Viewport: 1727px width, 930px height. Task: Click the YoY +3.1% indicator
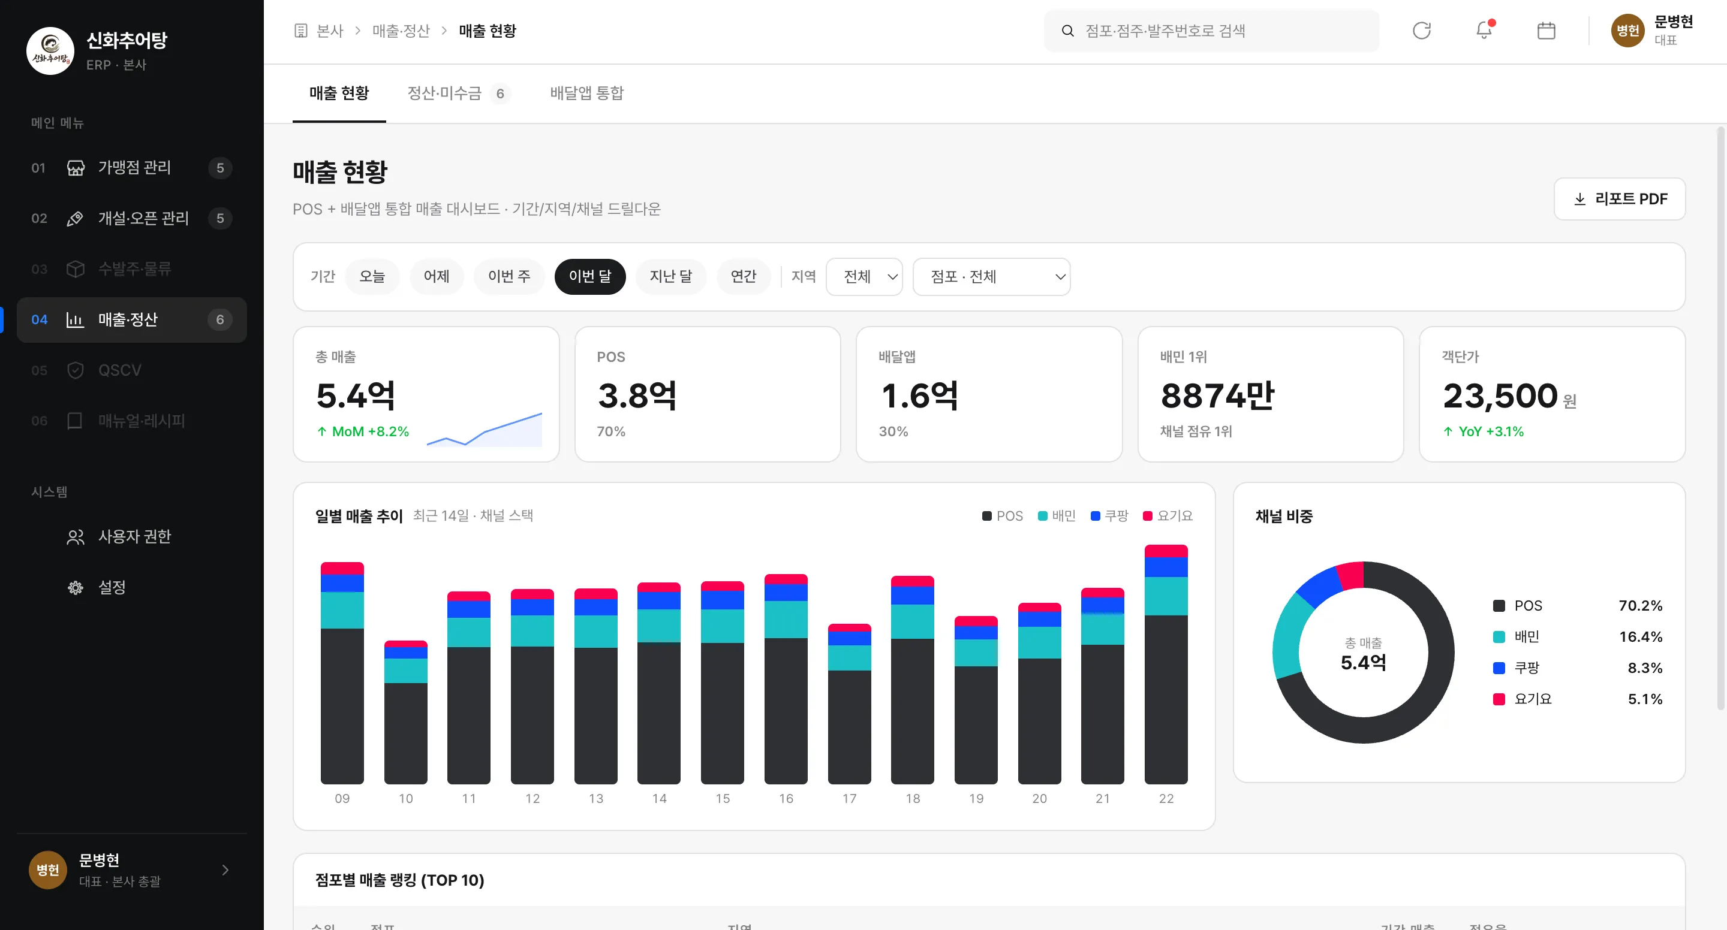(x=1483, y=431)
